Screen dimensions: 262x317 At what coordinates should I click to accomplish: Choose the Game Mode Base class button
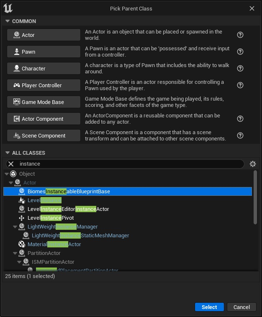[44, 102]
